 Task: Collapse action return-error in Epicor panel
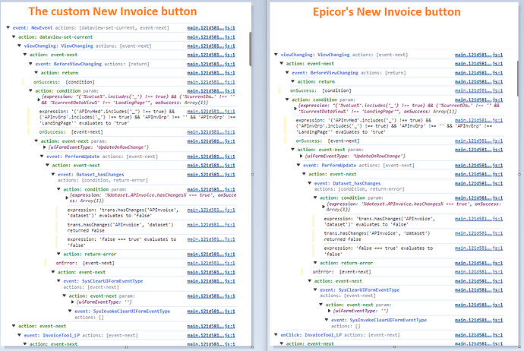315,263
